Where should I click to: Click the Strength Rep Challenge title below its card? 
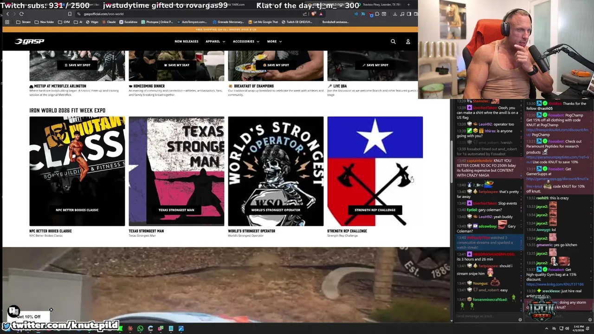coord(347,231)
